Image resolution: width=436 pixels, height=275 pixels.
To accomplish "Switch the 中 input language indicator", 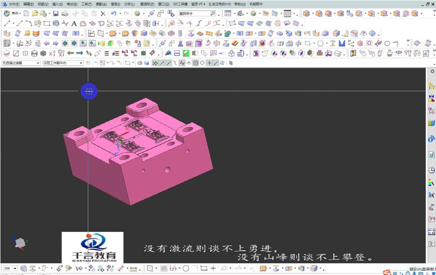I will click(x=395, y=273).
